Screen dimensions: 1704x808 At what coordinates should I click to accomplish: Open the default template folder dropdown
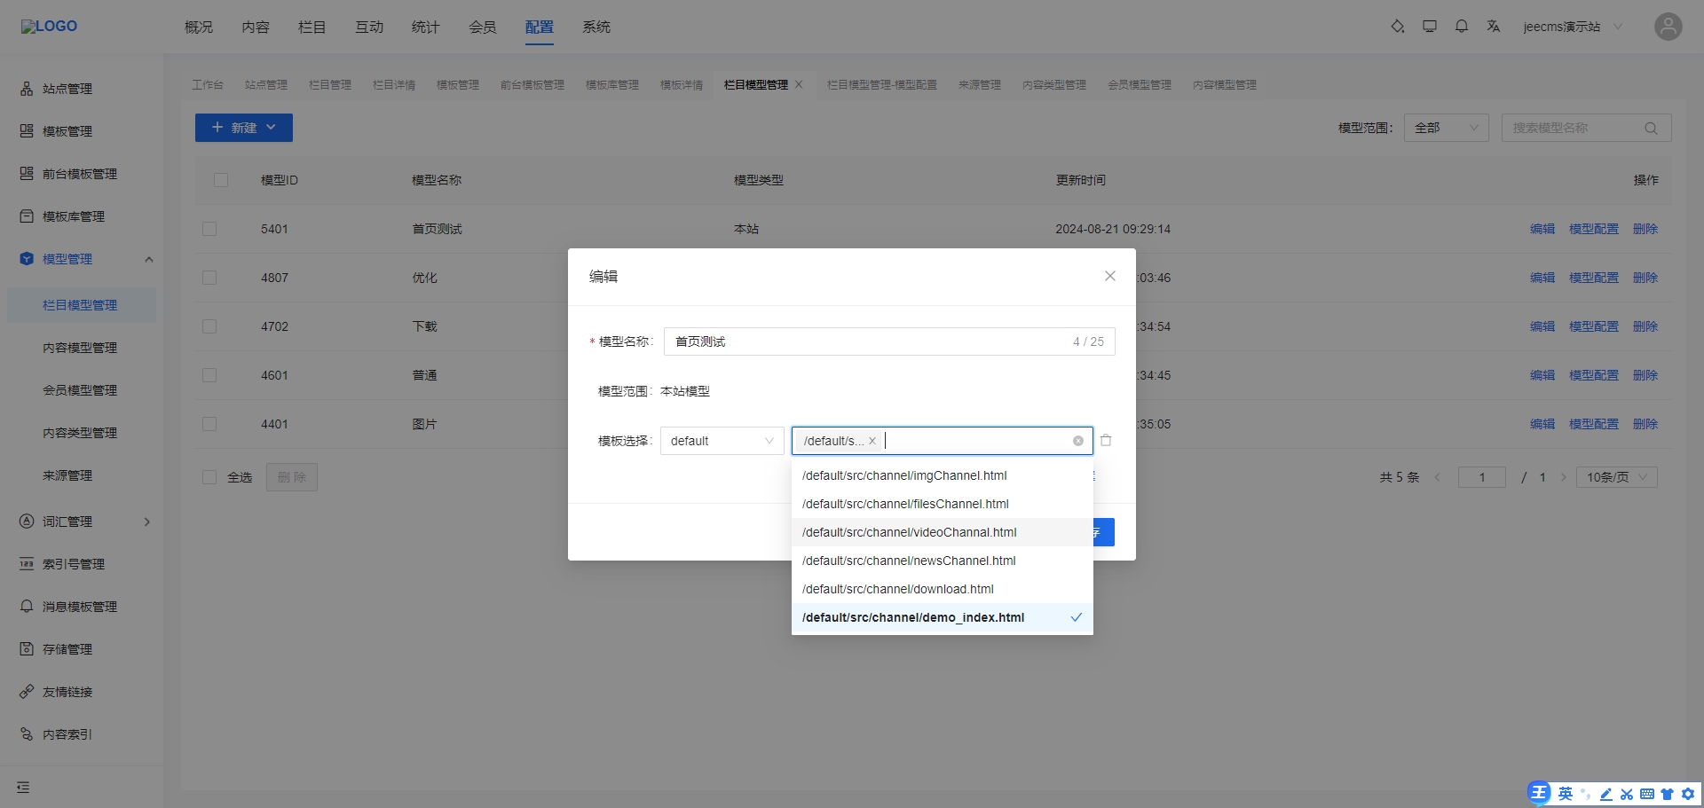click(722, 441)
